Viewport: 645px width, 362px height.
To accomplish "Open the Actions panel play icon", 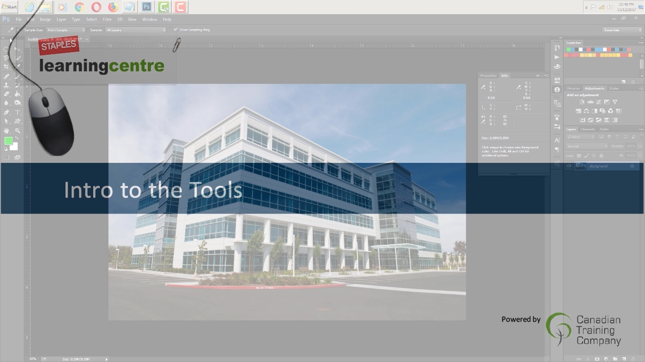I will (x=557, y=57).
